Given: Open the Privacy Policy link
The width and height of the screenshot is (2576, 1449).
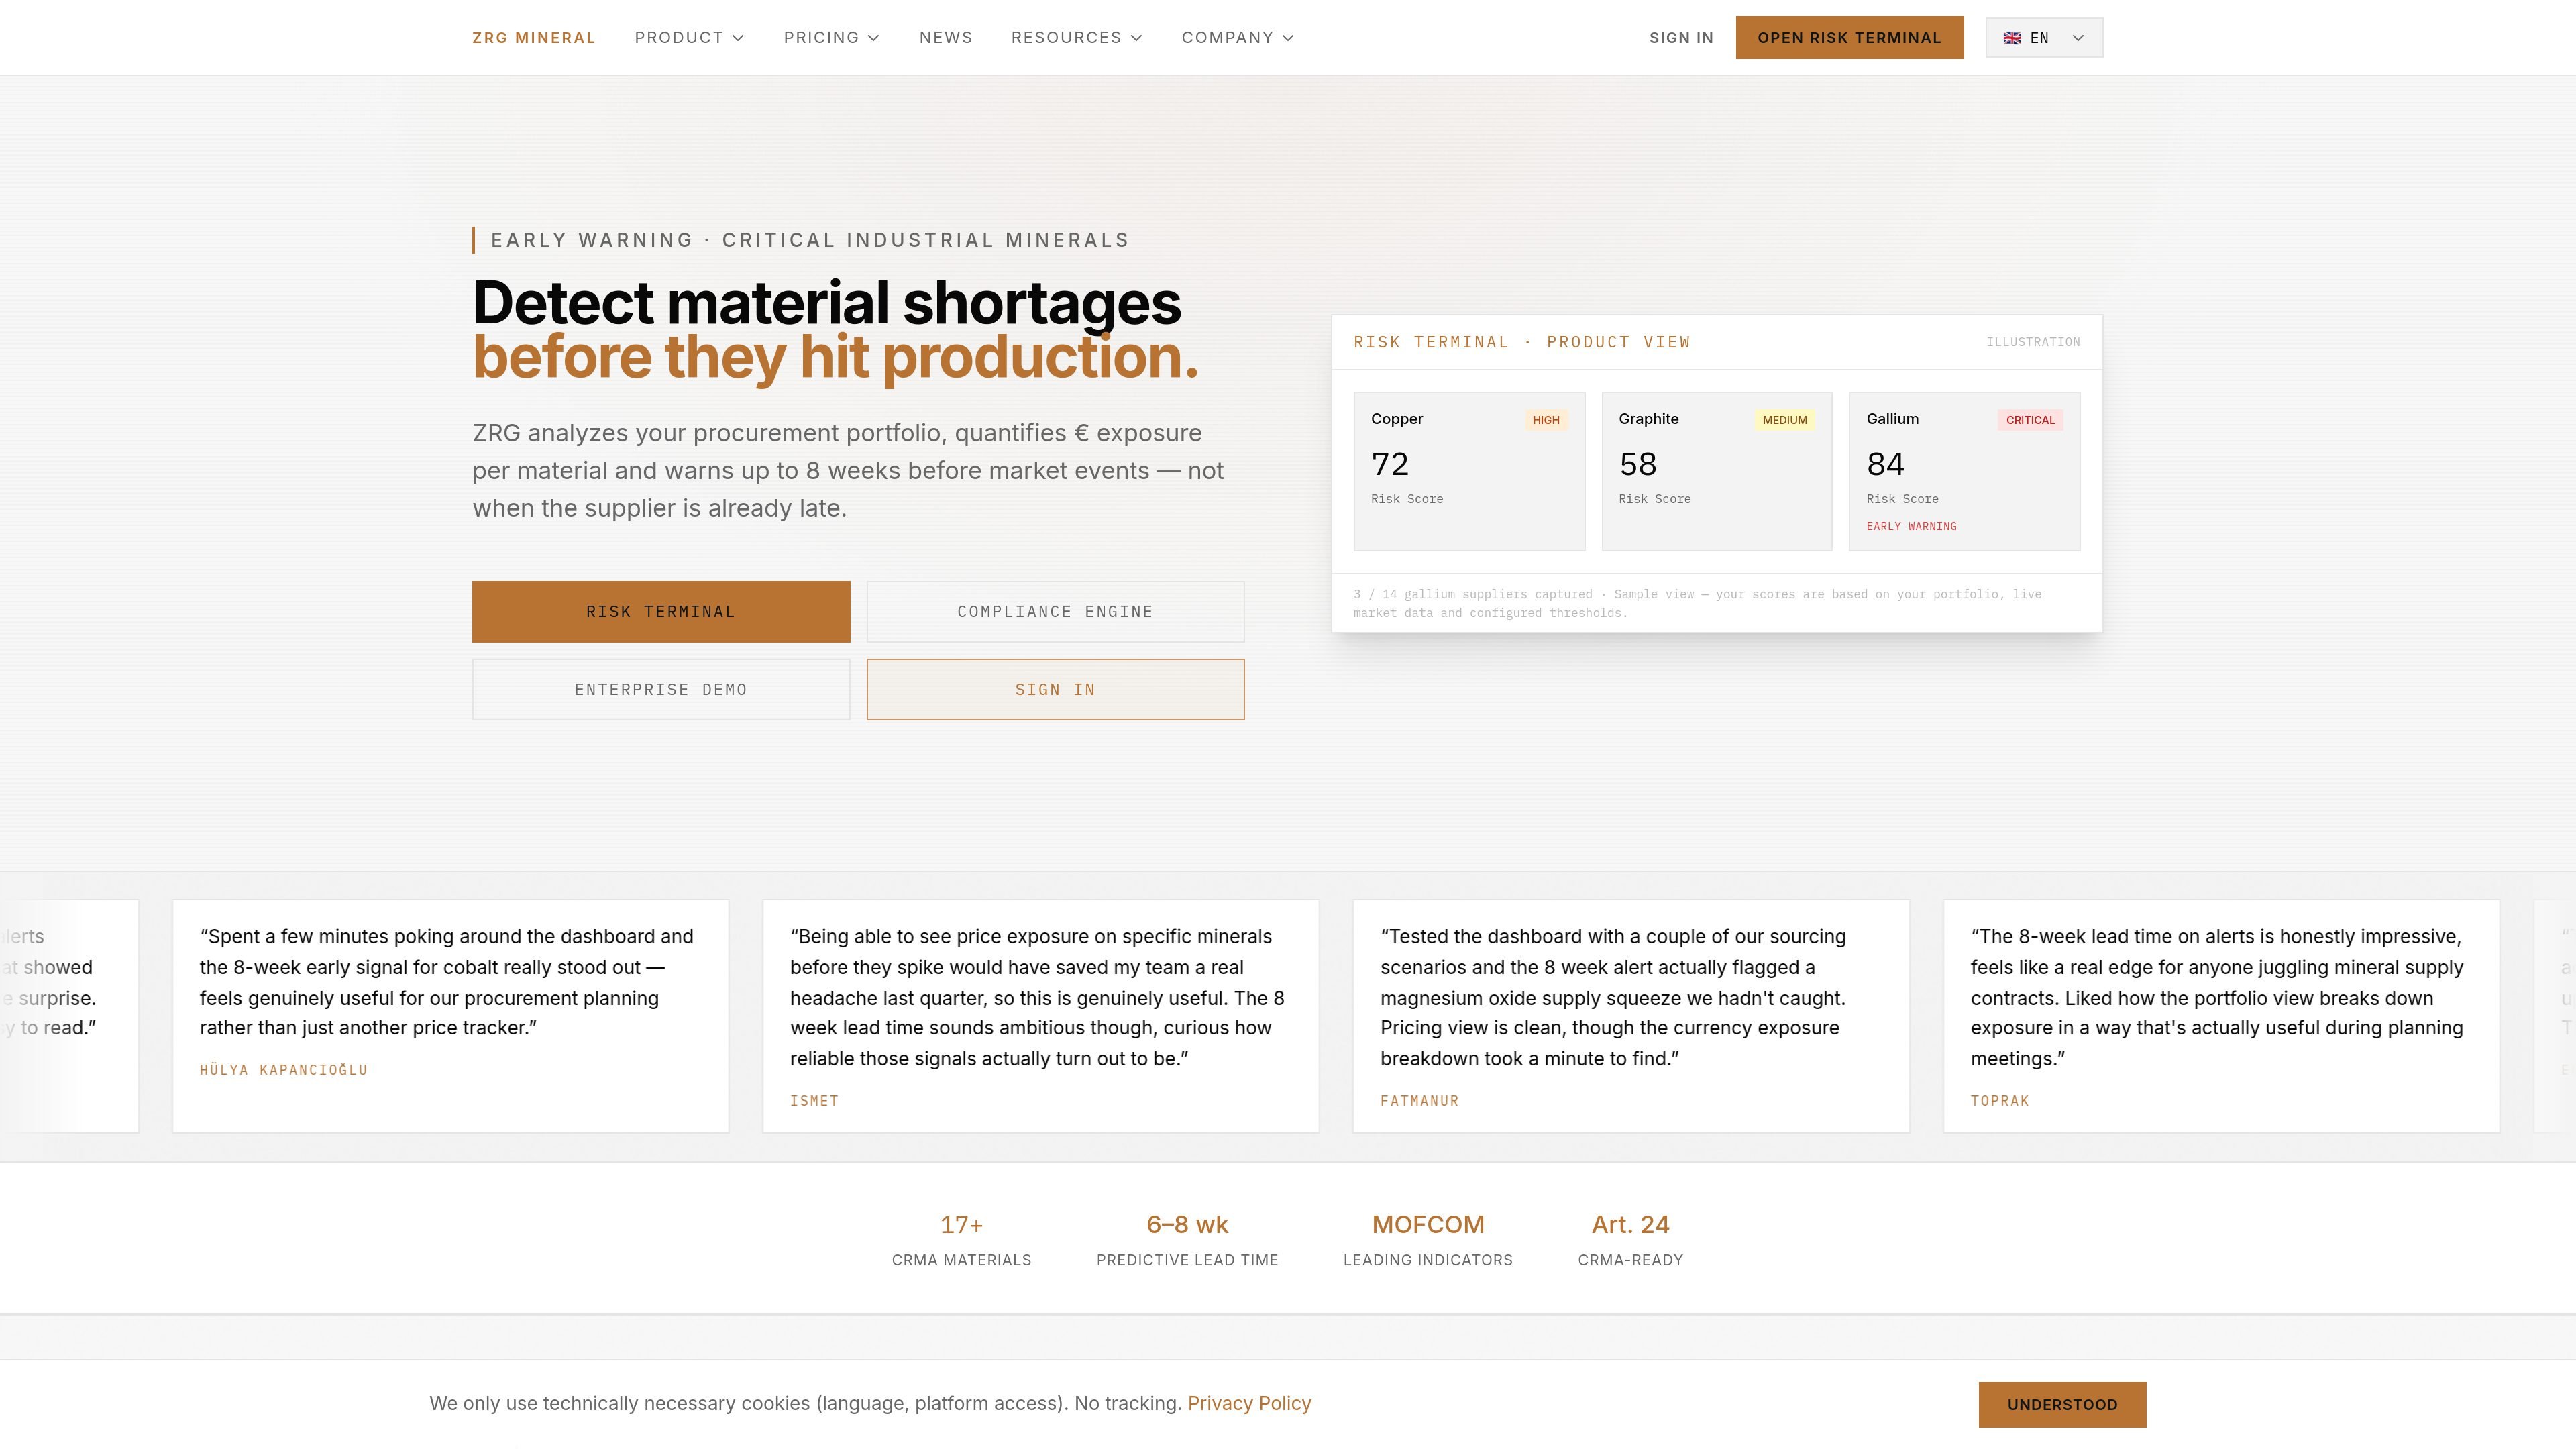Looking at the screenshot, I should coord(1249,1404).
